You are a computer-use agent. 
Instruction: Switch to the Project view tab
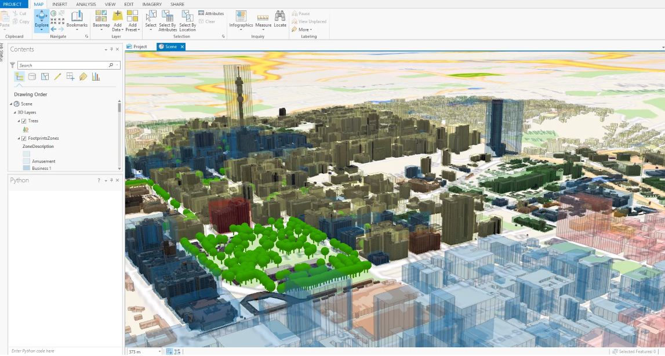point(137,47)
